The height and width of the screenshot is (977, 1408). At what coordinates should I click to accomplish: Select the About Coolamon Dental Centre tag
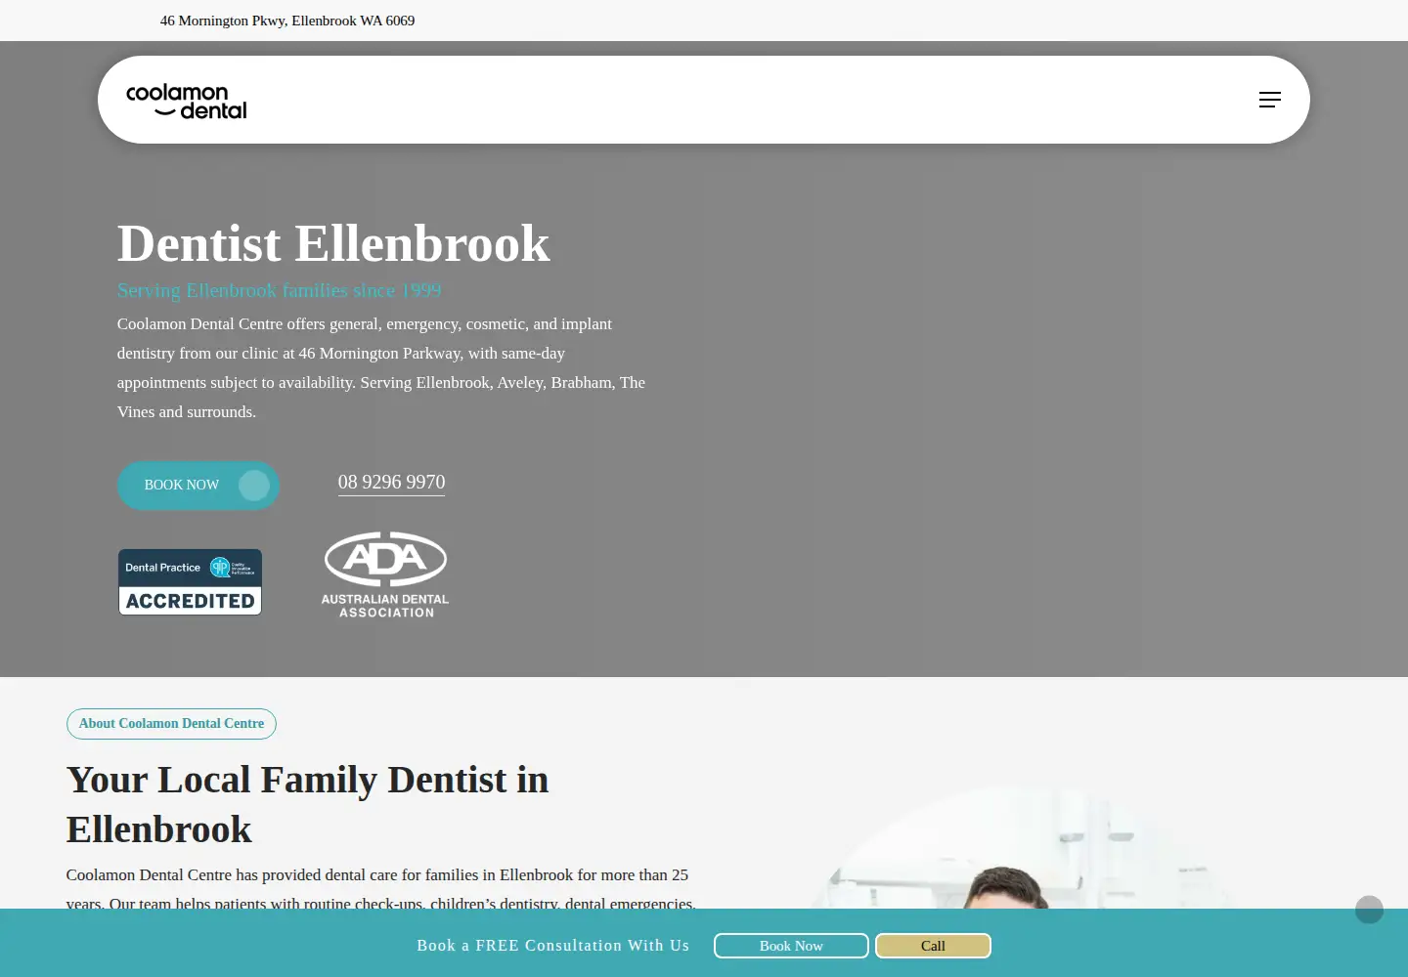[171, 724]
